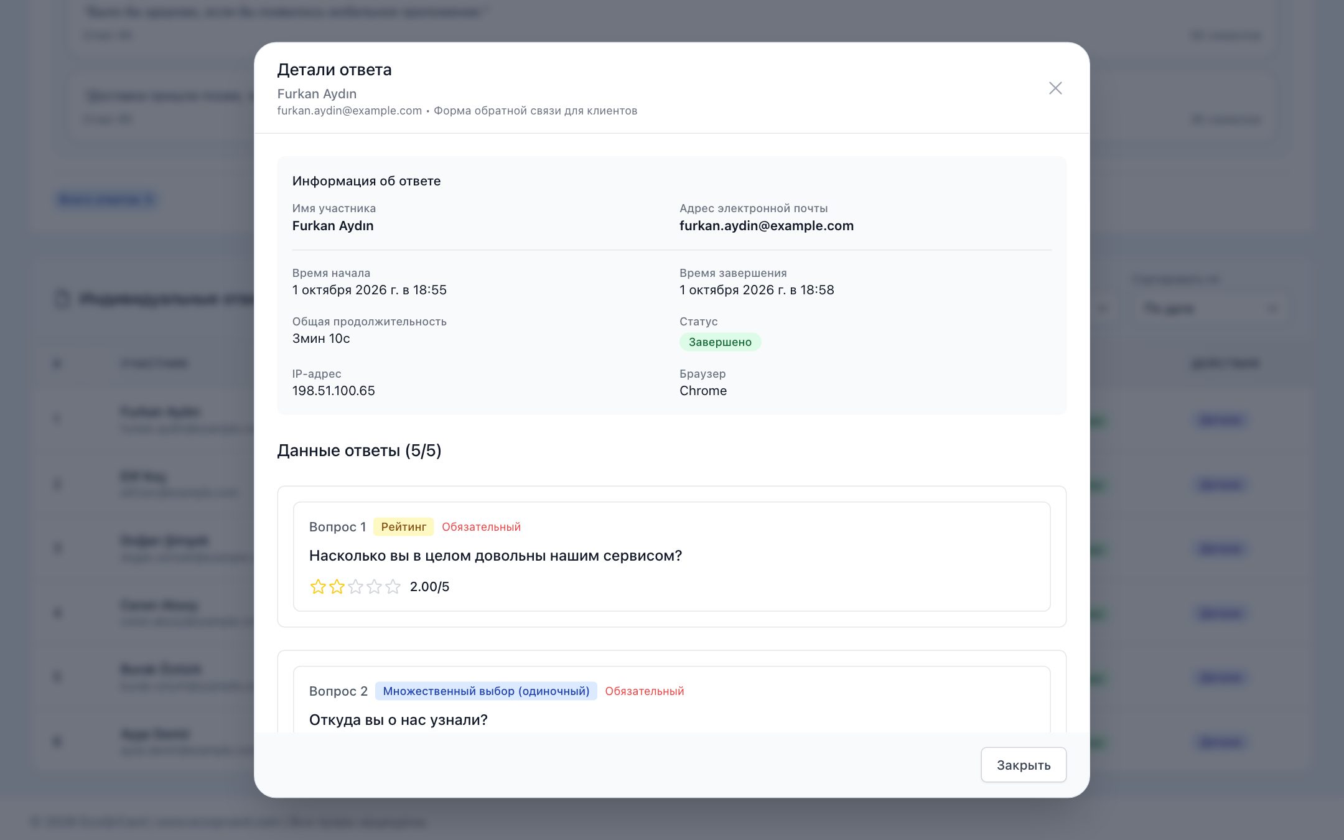Click the Завершено status badge
The height and width of the screenshot is (840, 1344).
click(720, 342)
